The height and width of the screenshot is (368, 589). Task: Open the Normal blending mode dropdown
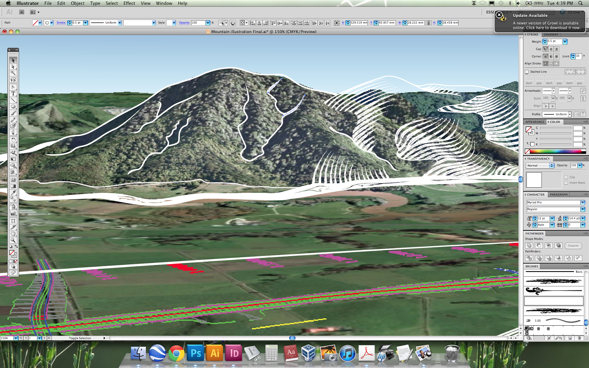[x=540, y=166]
